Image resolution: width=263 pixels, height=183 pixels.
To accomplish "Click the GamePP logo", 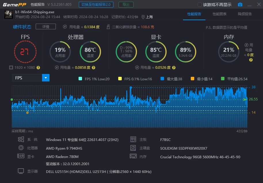I will coord(14,5).
